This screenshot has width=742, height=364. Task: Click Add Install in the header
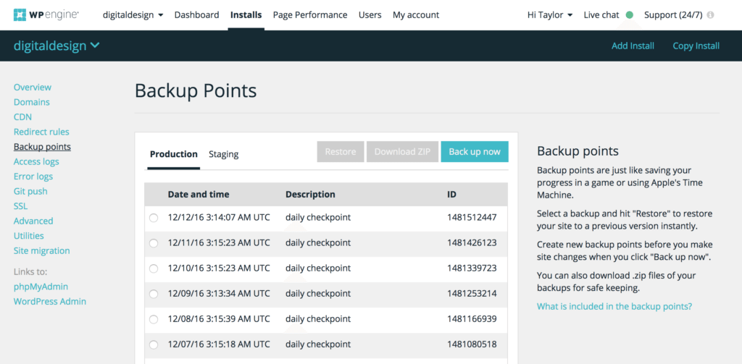(633, 46)
